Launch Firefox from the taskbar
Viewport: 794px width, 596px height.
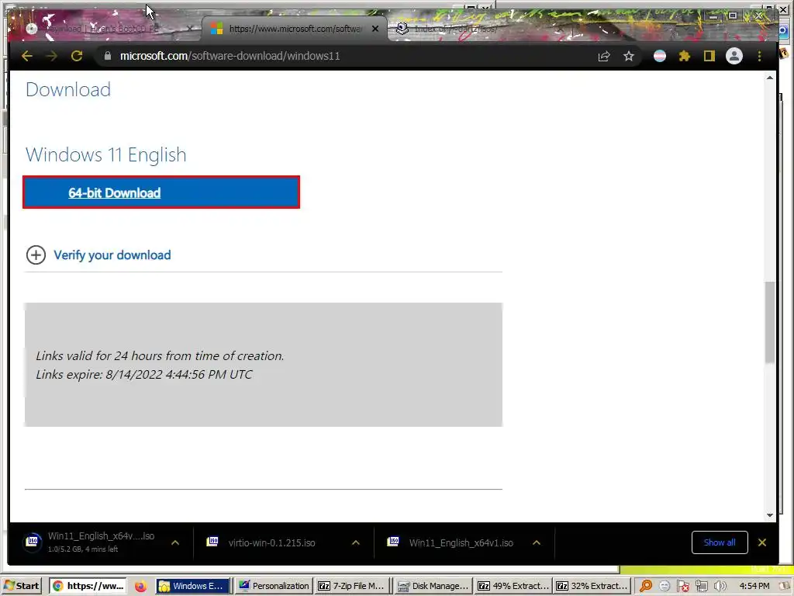[x=140, y=587]
